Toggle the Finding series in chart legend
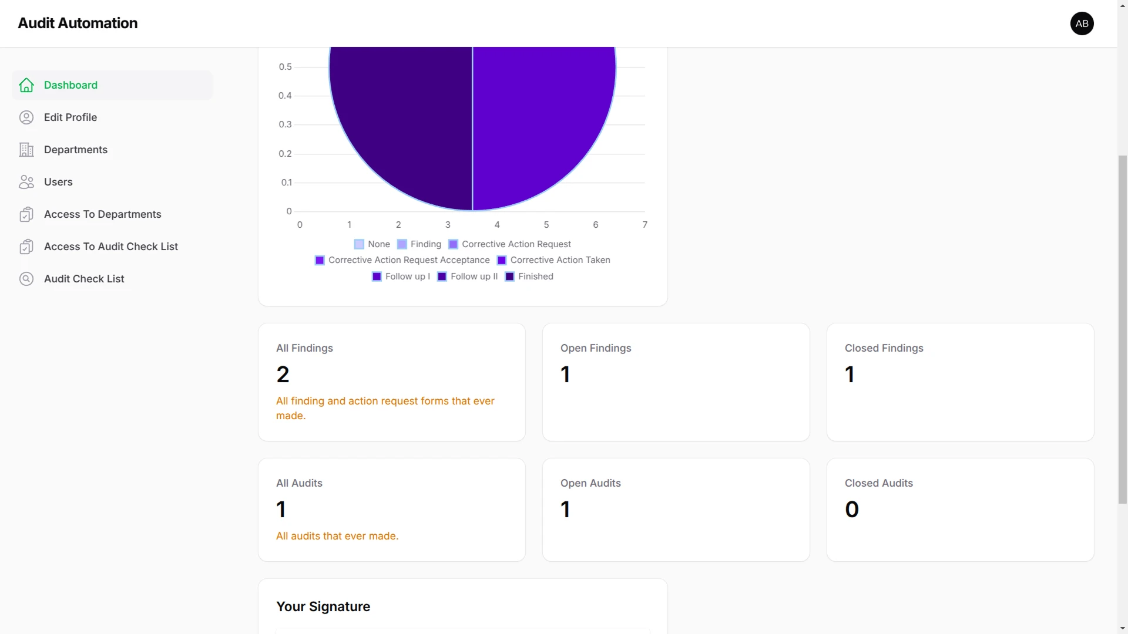 click(x=419, y=244)
